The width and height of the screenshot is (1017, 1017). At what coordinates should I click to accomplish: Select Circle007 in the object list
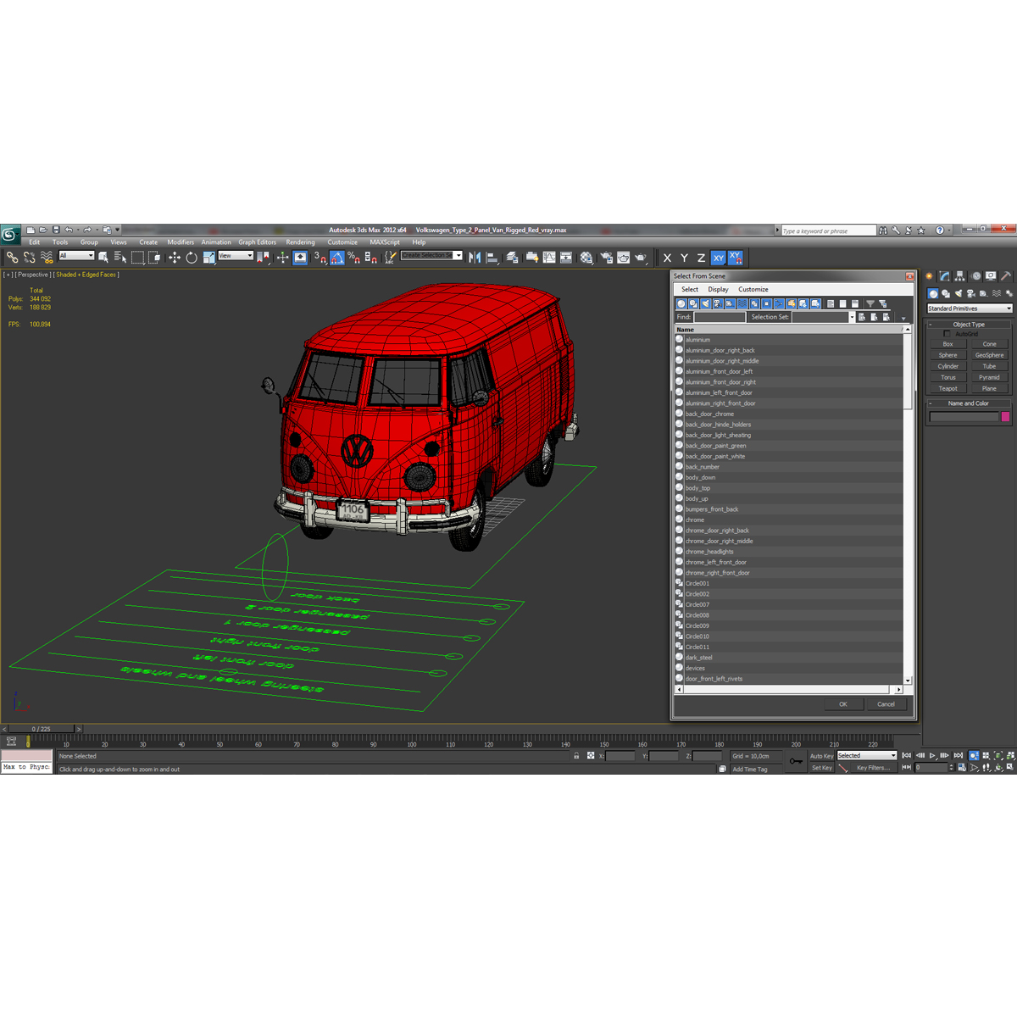697,604
